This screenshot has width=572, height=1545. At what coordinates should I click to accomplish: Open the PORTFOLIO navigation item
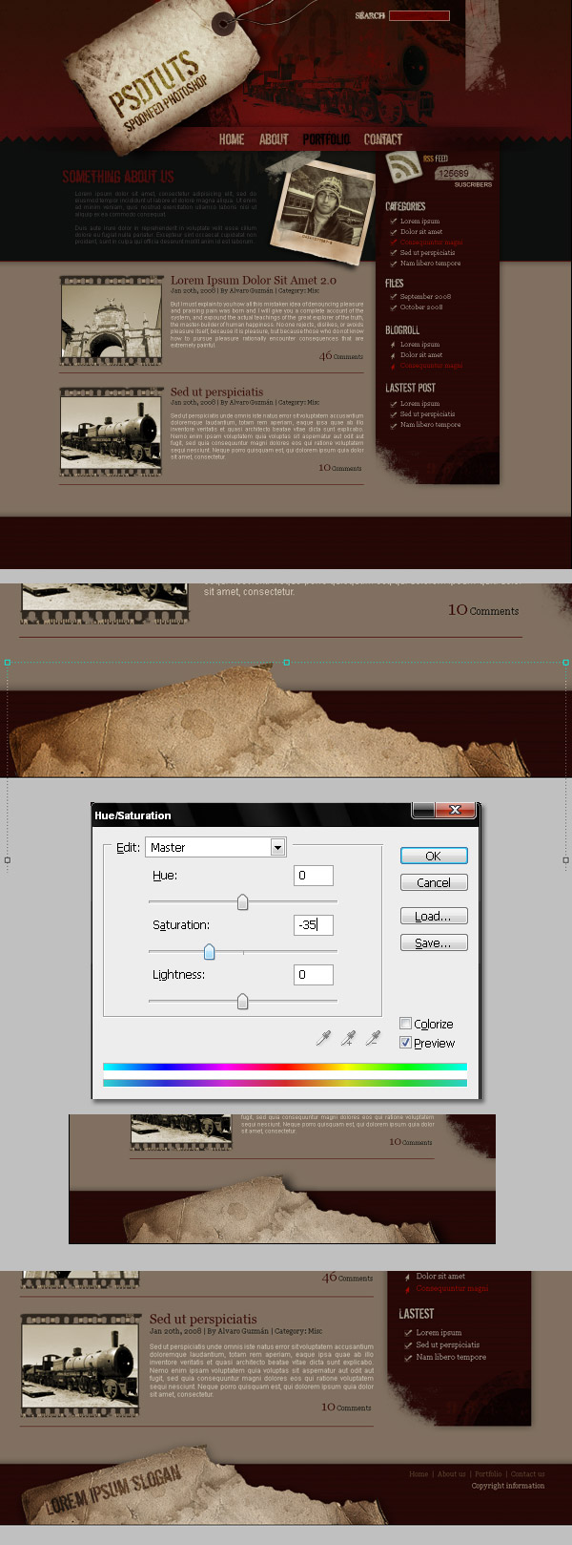pyautogui.click(x=326, y=139)
